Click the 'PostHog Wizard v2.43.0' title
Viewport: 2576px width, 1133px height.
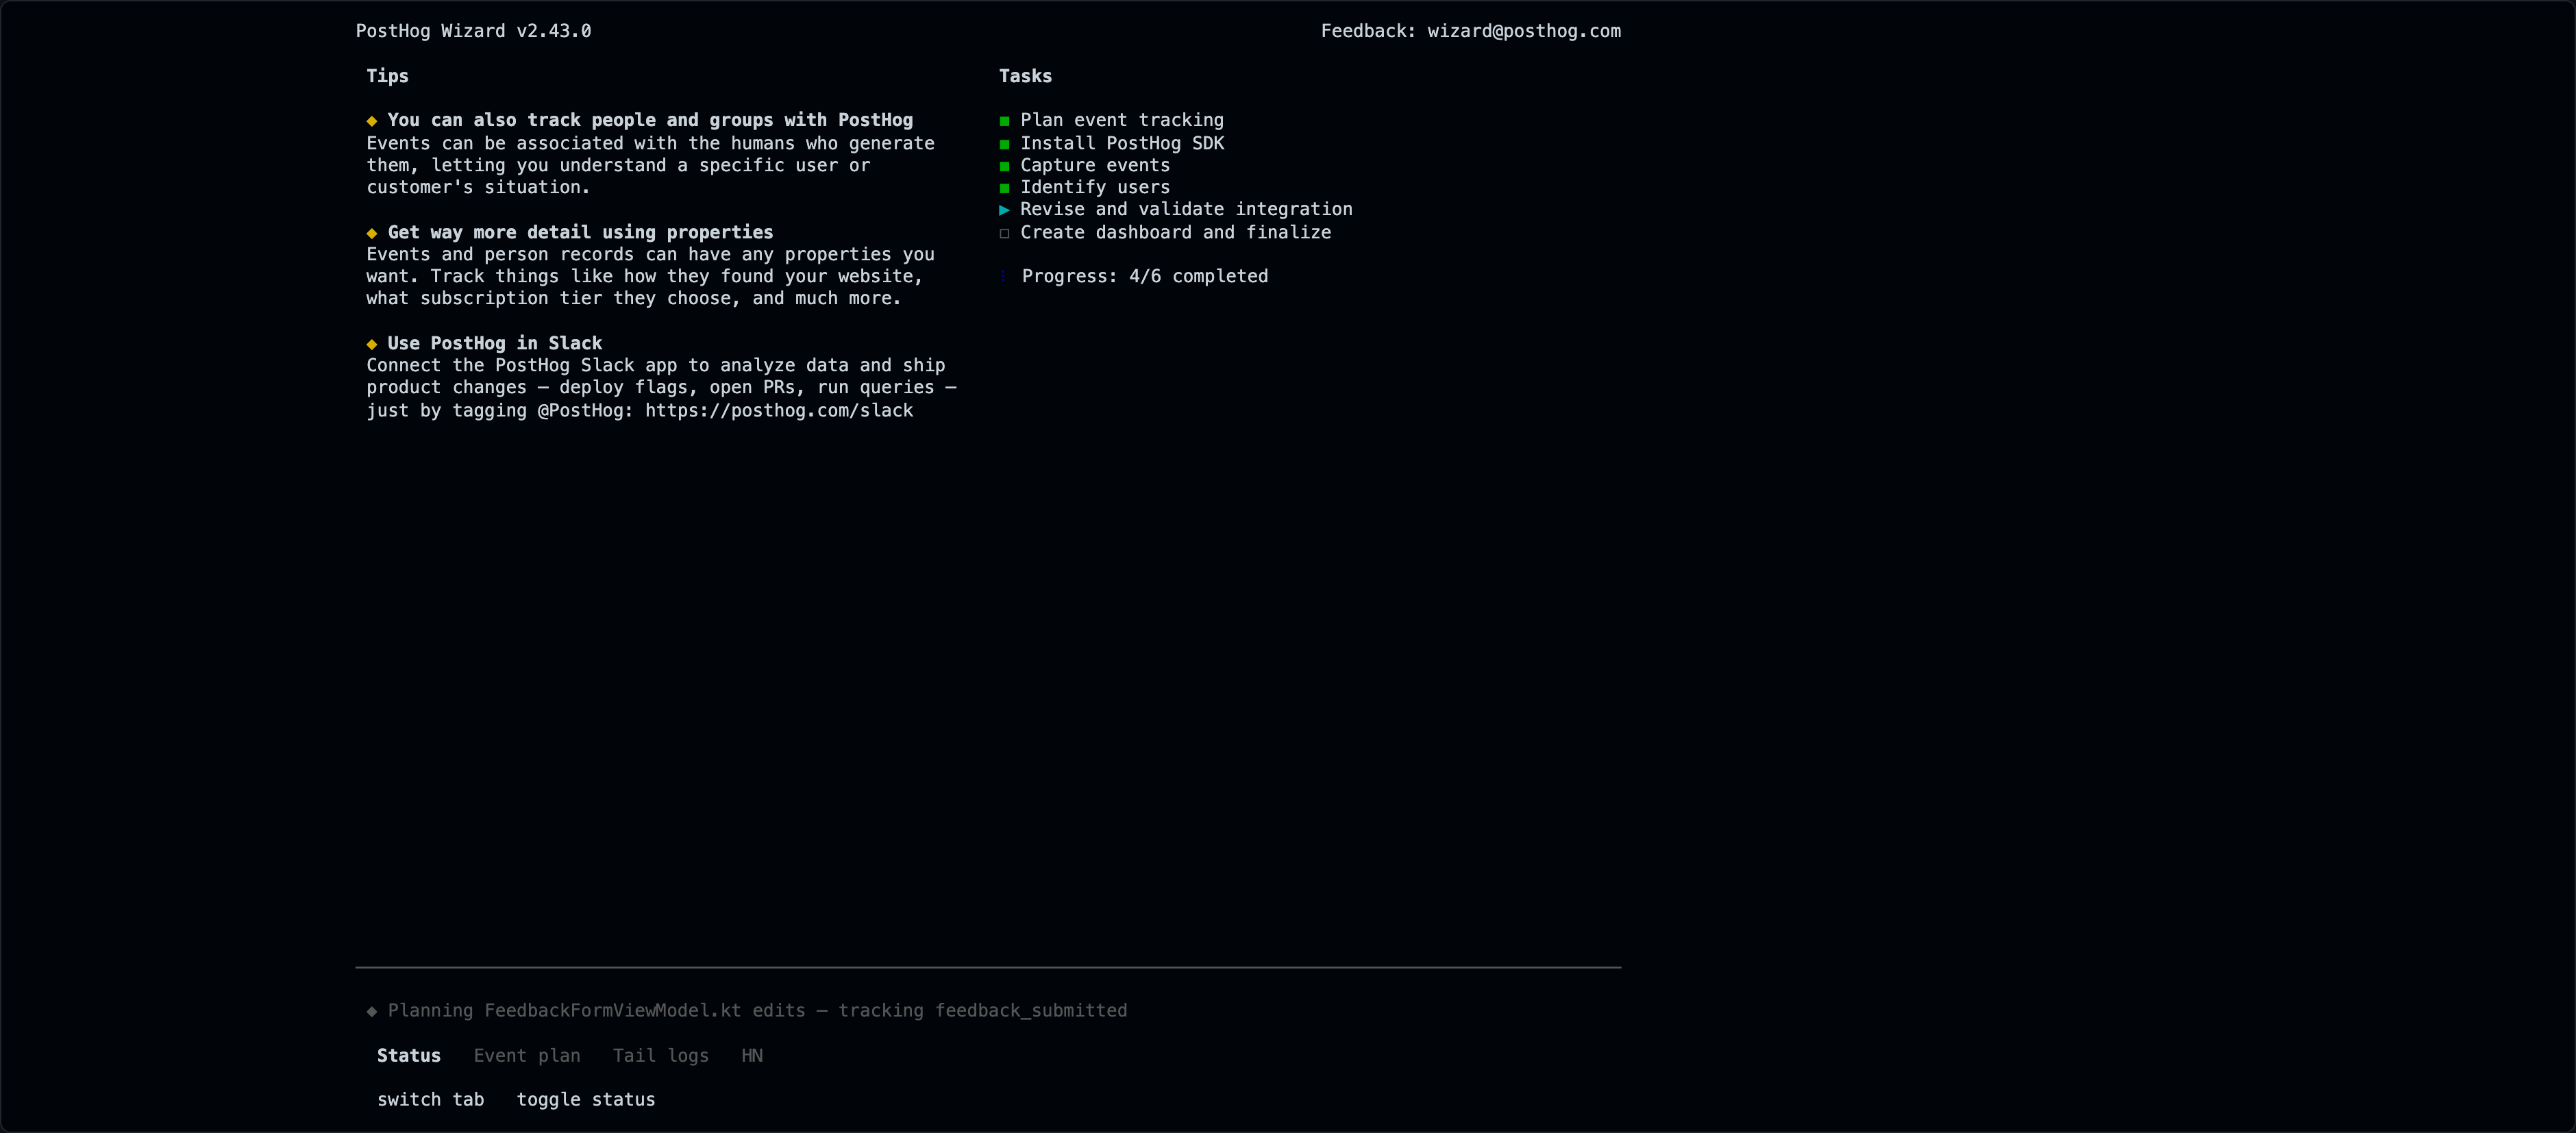(x=473, y=31)
